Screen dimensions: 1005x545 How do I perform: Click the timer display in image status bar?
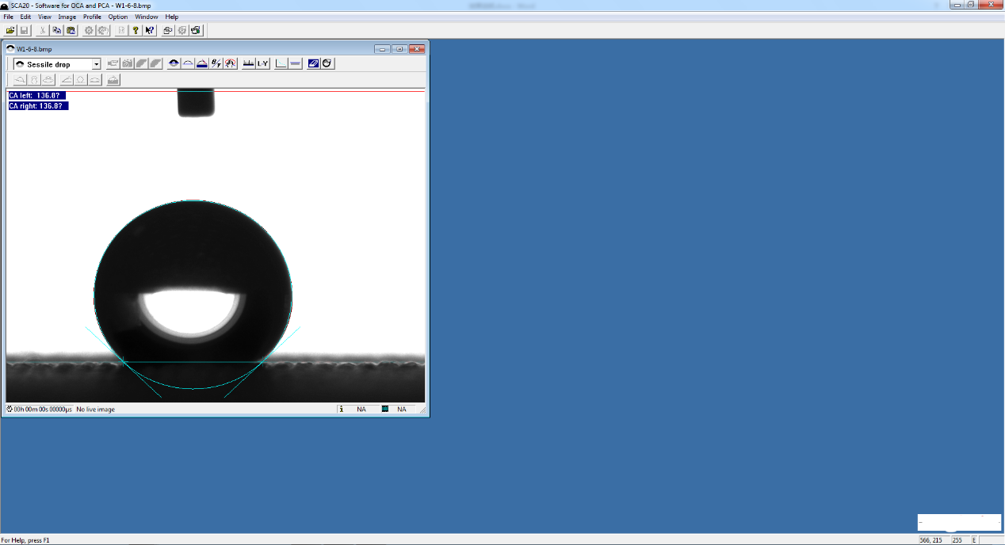tap(40, 410)
